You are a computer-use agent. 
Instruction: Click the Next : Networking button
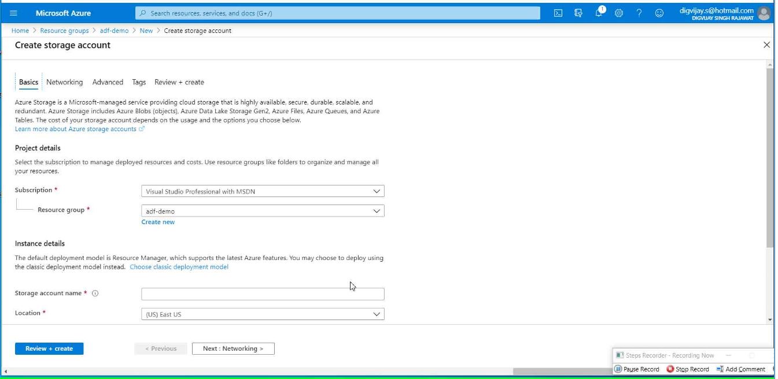pyautogui.click(x=233, y=348)
